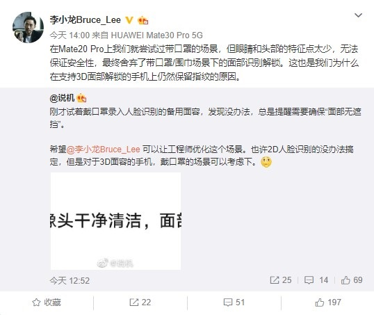The height and width of the screenshot is (315, 374).
Task: Repost this post with 22 reposts
Action: point(140,302)
